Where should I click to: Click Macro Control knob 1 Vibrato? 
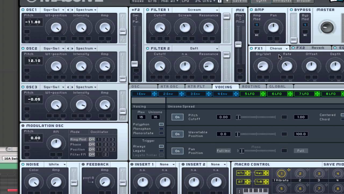tap(281, 174)
